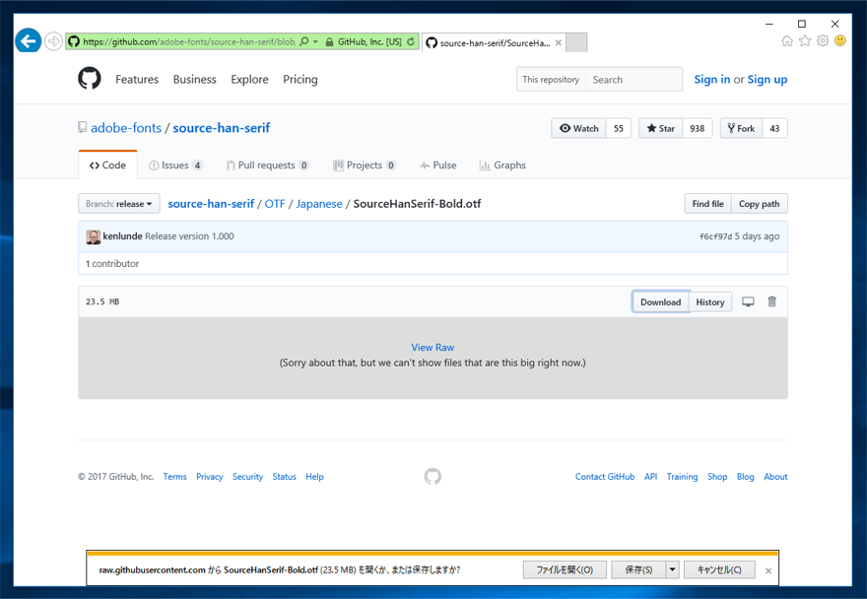The width and height of the screenshot is (867, 599).
Task: Click the browser back arrow button
Action: tap(29, 41)
